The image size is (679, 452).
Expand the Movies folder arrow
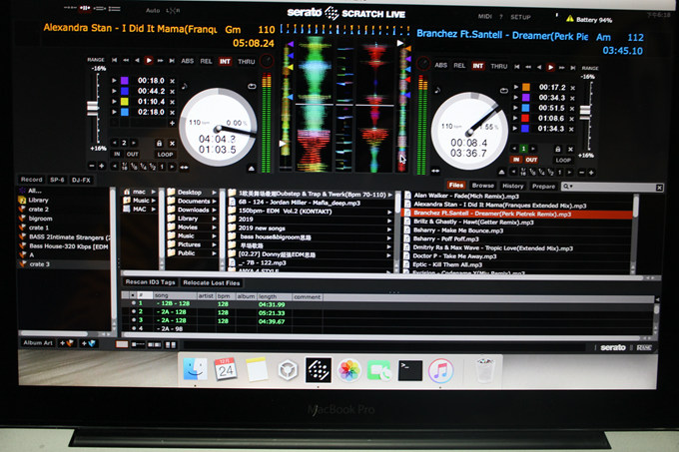click(214, 227)
